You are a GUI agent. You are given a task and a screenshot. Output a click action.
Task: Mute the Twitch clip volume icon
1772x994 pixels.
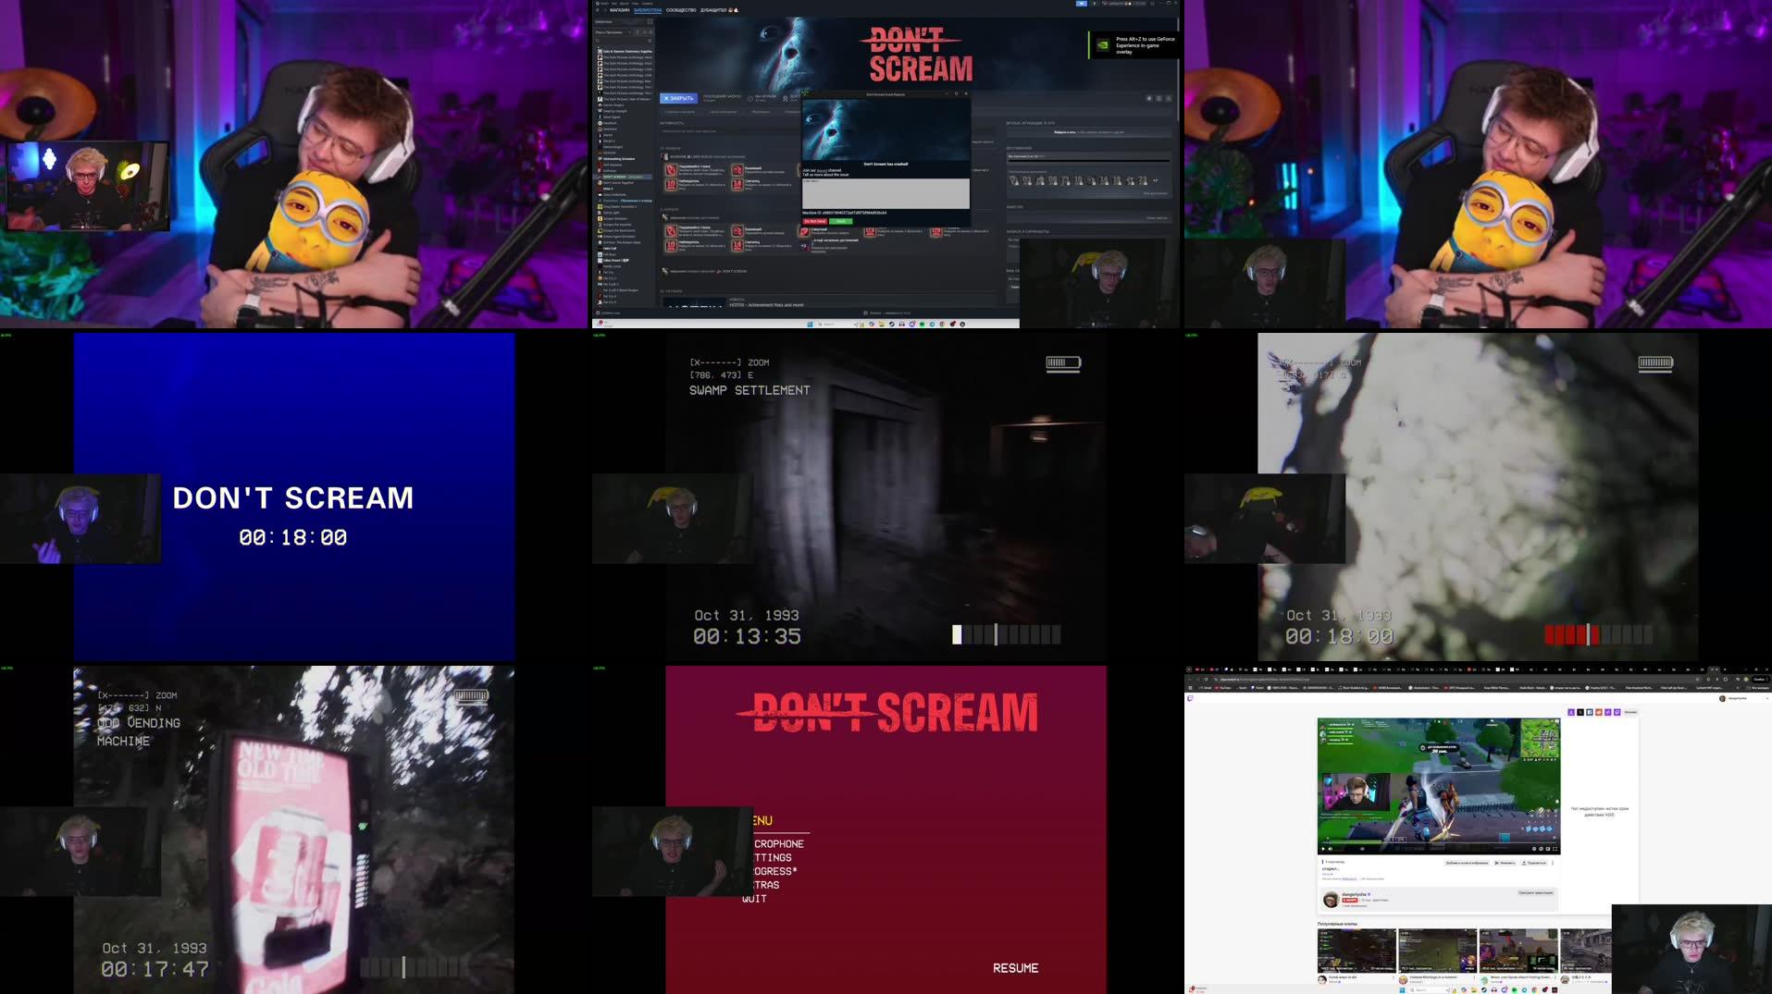click(x=1331, y=849)
